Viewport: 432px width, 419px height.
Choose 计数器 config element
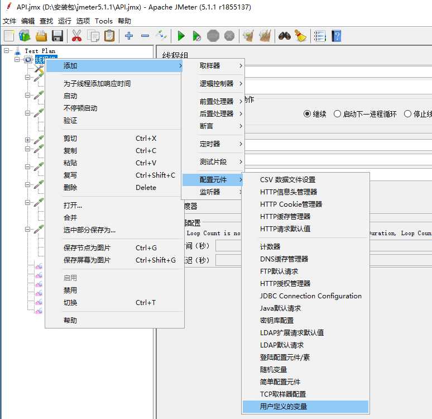[x=305, y=246]
